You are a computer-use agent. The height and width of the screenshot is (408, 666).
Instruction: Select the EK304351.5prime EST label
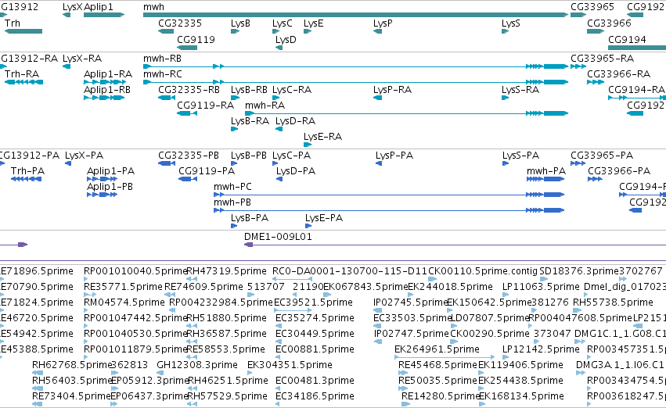coord(290,365)
